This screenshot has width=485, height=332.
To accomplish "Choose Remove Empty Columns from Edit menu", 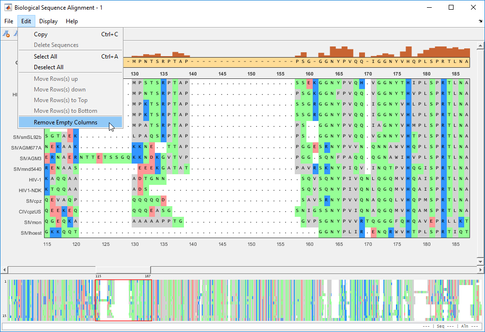I will pos(65,122).
